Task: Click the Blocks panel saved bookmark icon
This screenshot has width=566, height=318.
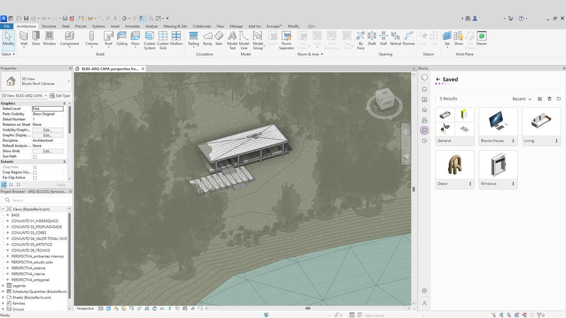Action: (424, 130)
